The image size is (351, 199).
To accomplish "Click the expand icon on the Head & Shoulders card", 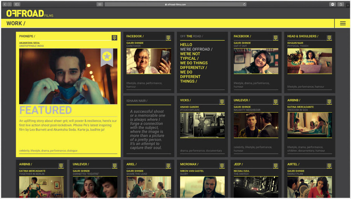I will [x=329, y=38].
